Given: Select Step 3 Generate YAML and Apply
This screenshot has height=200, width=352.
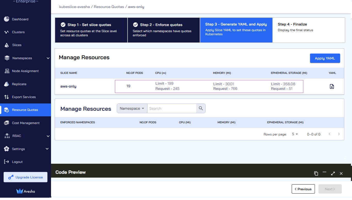Looking at the screenshot, I should 236,30.
